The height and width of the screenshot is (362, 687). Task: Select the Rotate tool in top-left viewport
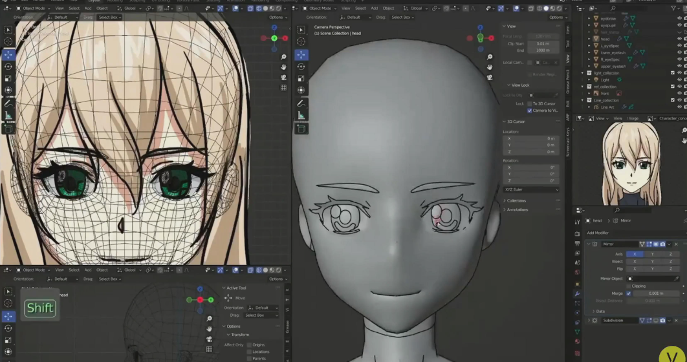click(8, 67)
